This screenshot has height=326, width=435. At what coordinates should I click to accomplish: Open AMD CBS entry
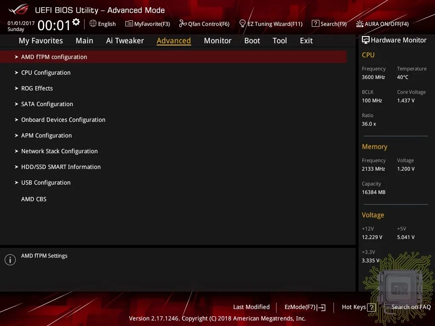click(x=34, y=199)
